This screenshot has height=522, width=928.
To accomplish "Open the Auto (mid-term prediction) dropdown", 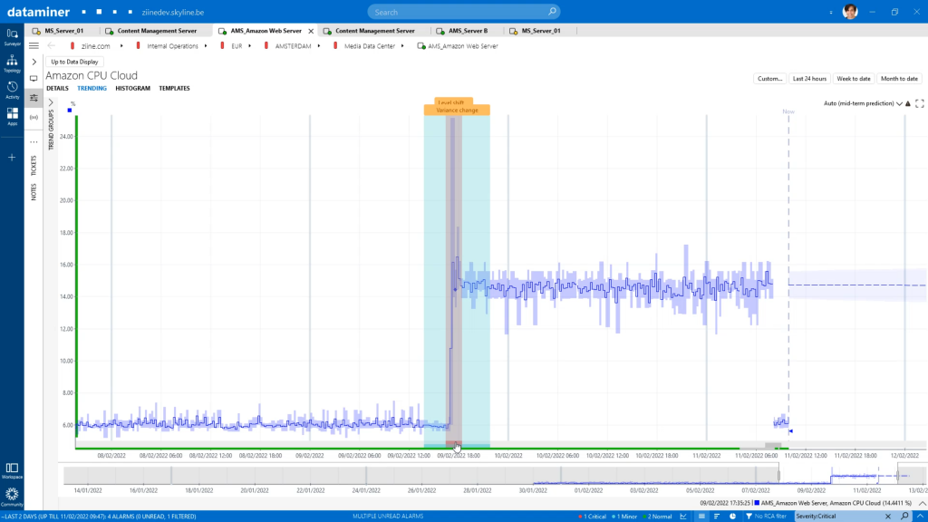I will 863,103.
